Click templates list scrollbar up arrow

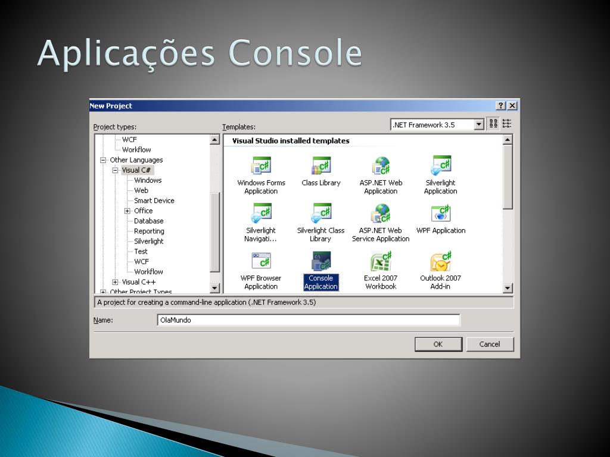click(508, 140)
